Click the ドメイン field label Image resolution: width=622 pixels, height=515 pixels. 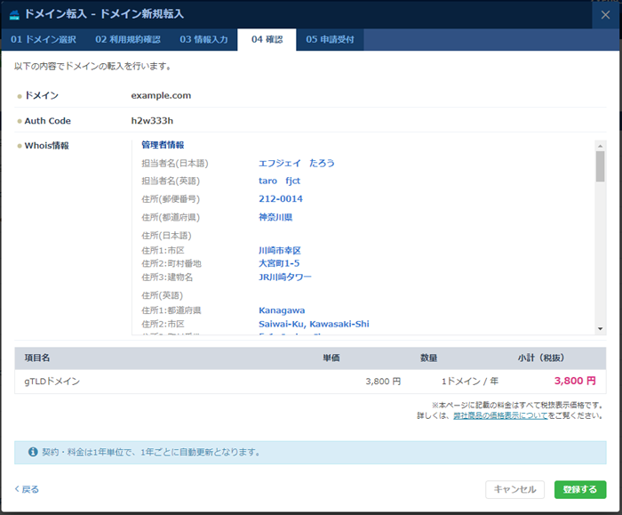(x=41, y=96)
